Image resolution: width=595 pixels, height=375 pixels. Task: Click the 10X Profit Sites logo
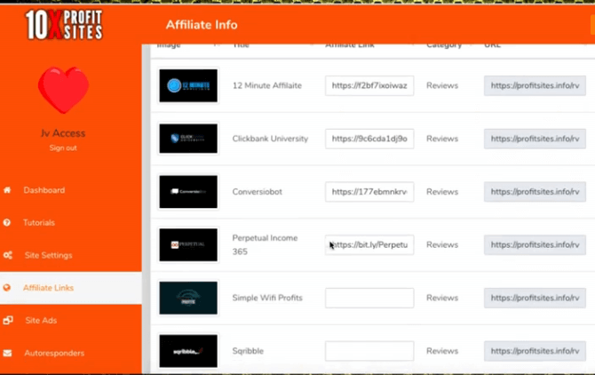click(x=64, y=25)
